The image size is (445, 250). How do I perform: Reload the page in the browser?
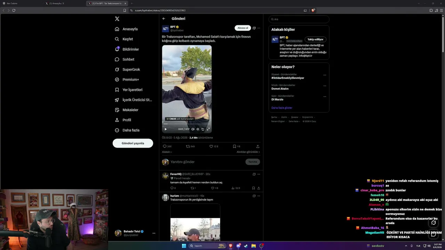[x=14, y=10]
